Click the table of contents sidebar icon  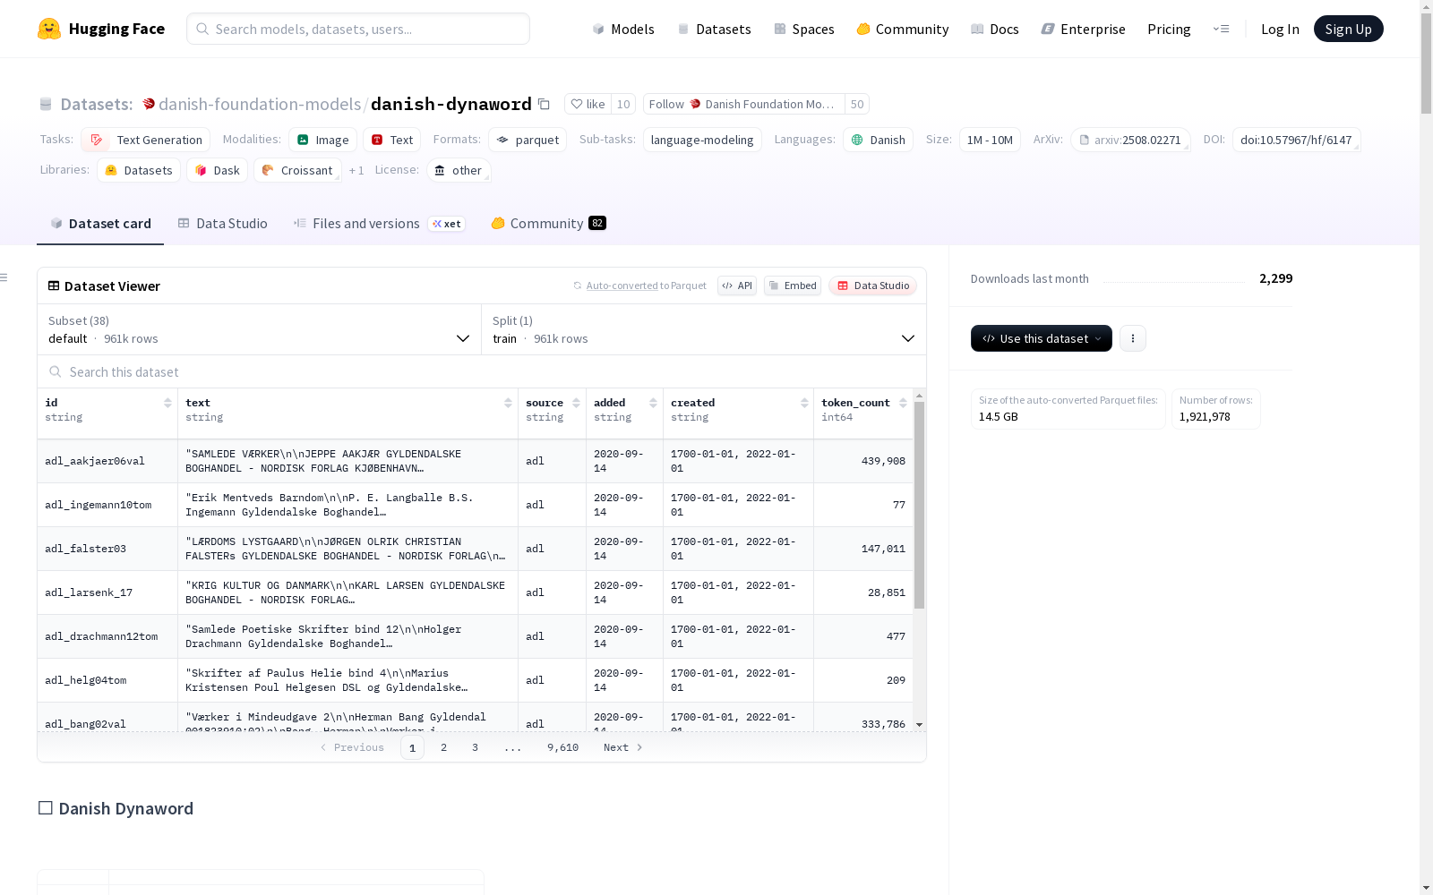[x=4, y=277]
